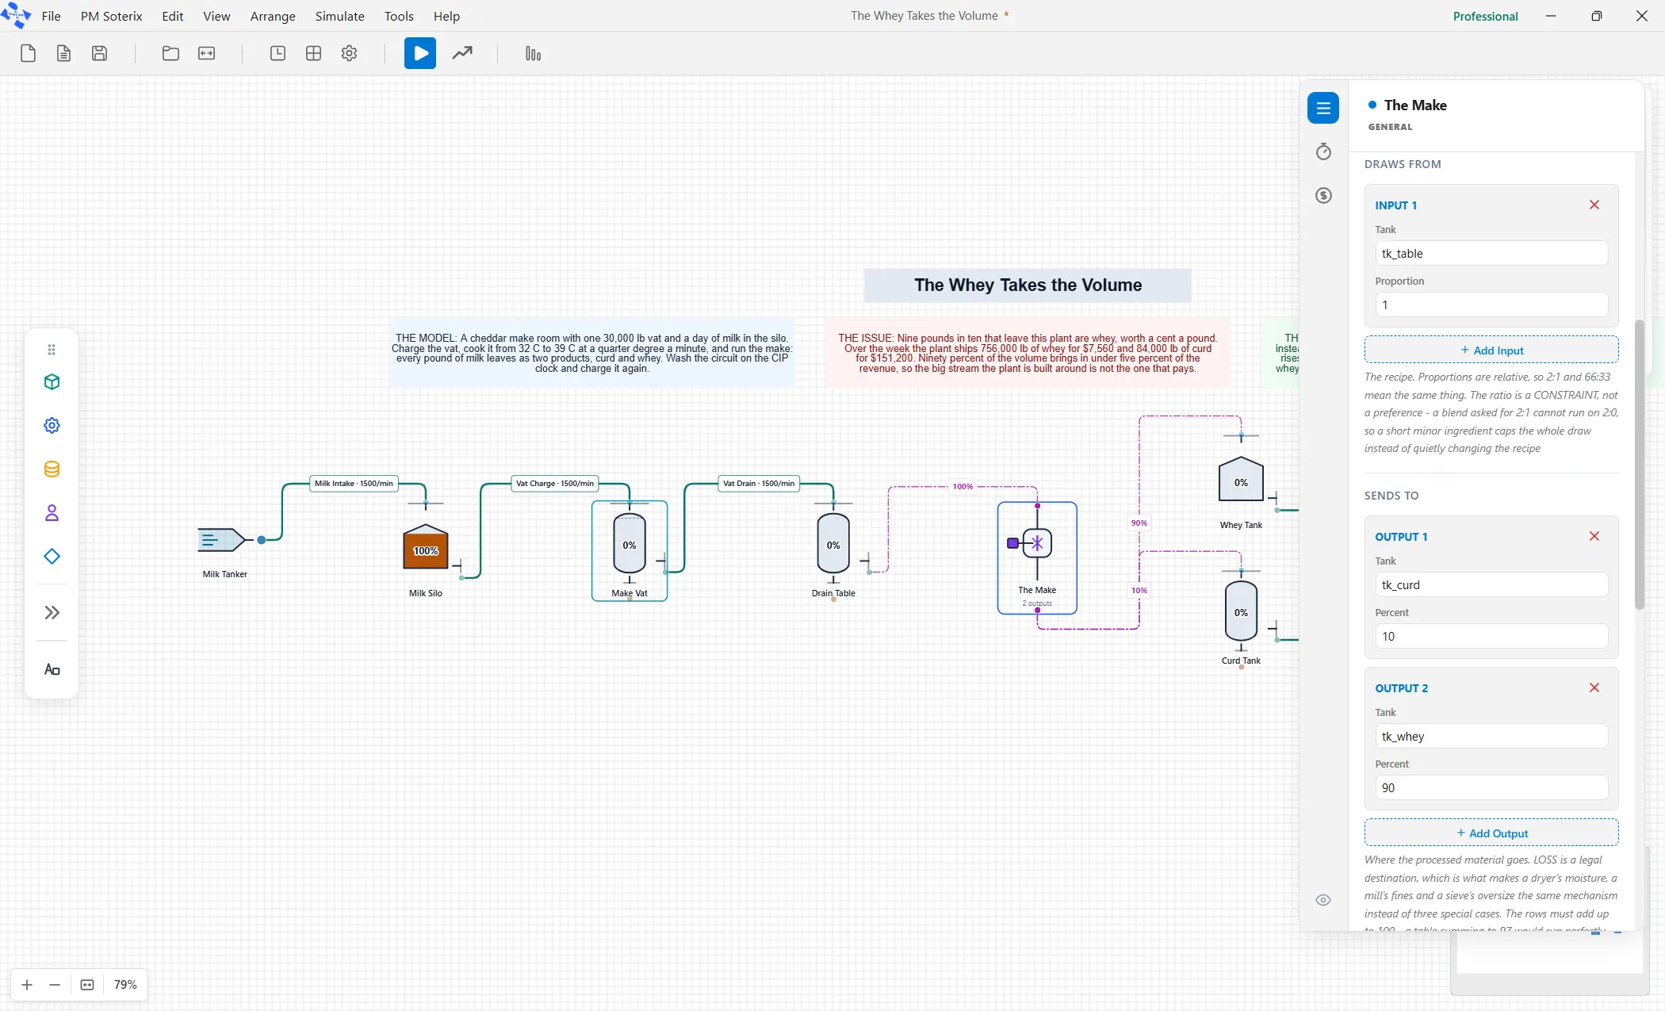Edit OUTPUT 2 Percent field showing 90
This screenshot has height=1011, width=1665.
pyautogui.click(x=1491, y=787)
